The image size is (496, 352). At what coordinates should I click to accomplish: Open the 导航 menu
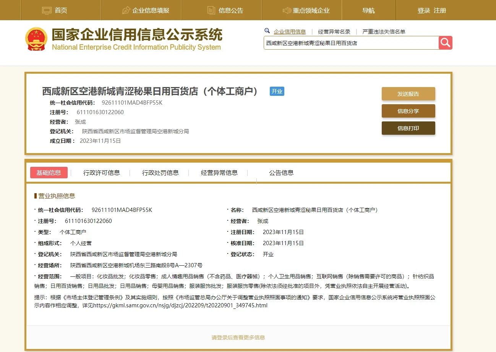(368, 10)
